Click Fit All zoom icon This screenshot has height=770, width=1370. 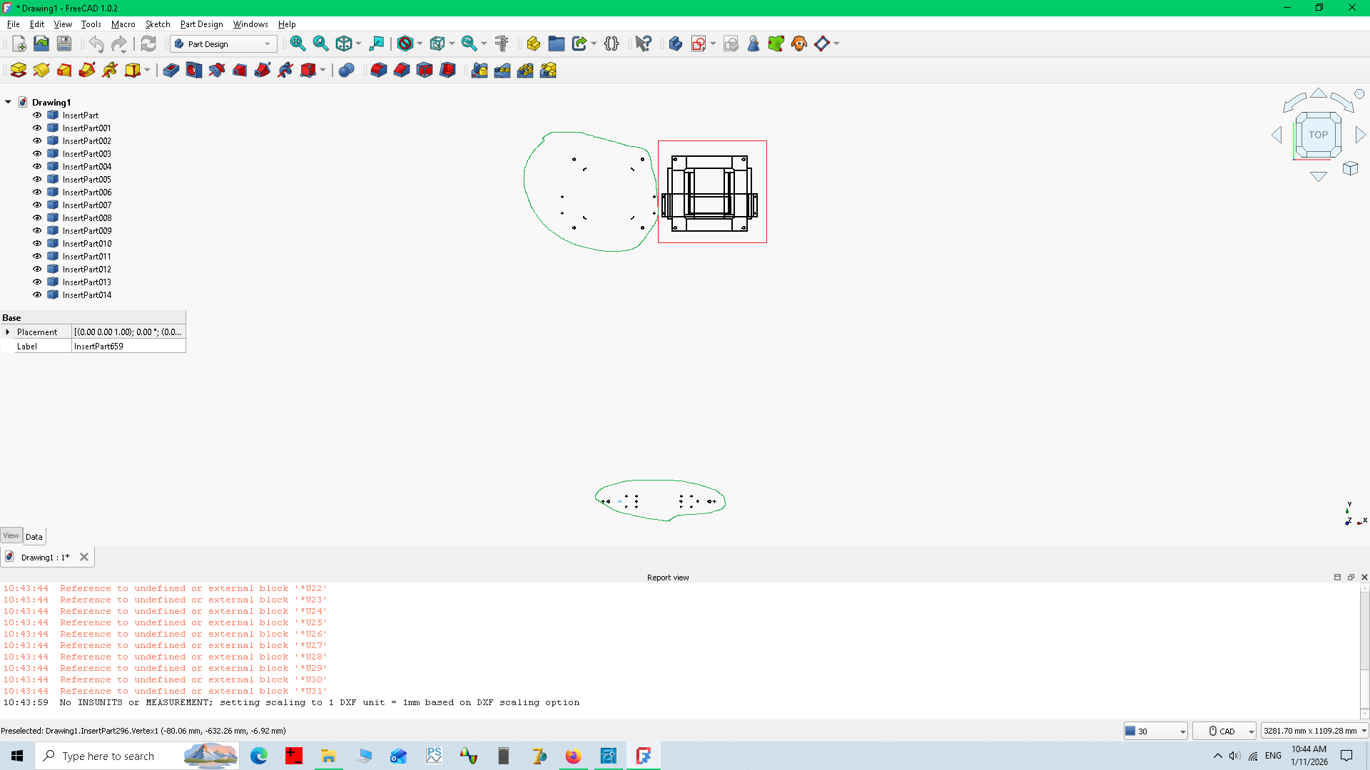pos(298,43)
